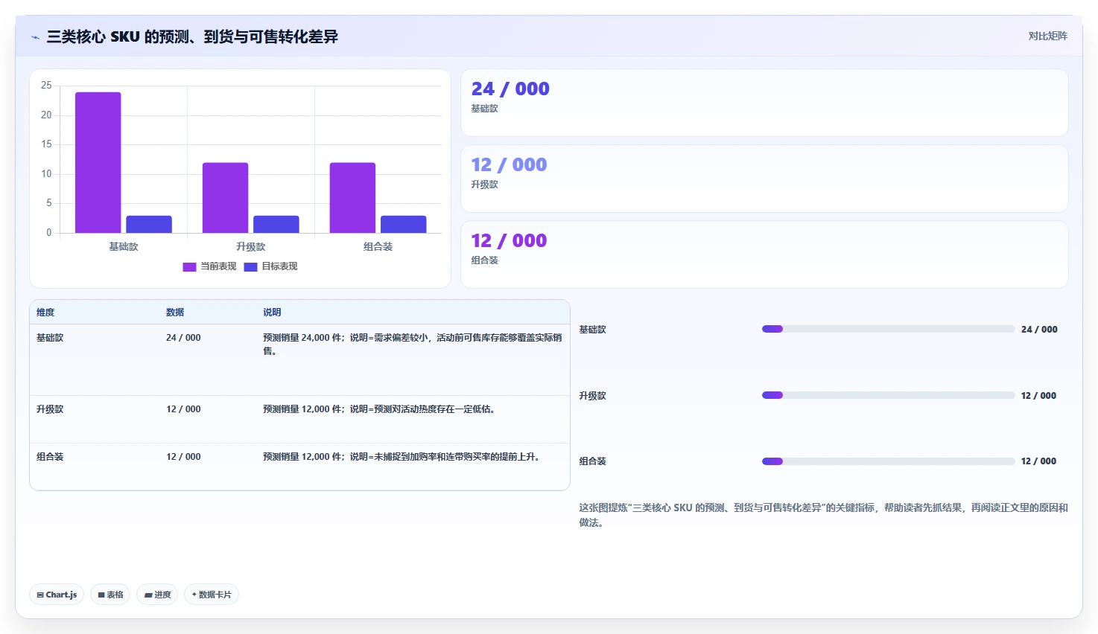Select the 12 / 000 组合装 data card
This screenshot has width=1098, height=634.
point(764,254)
